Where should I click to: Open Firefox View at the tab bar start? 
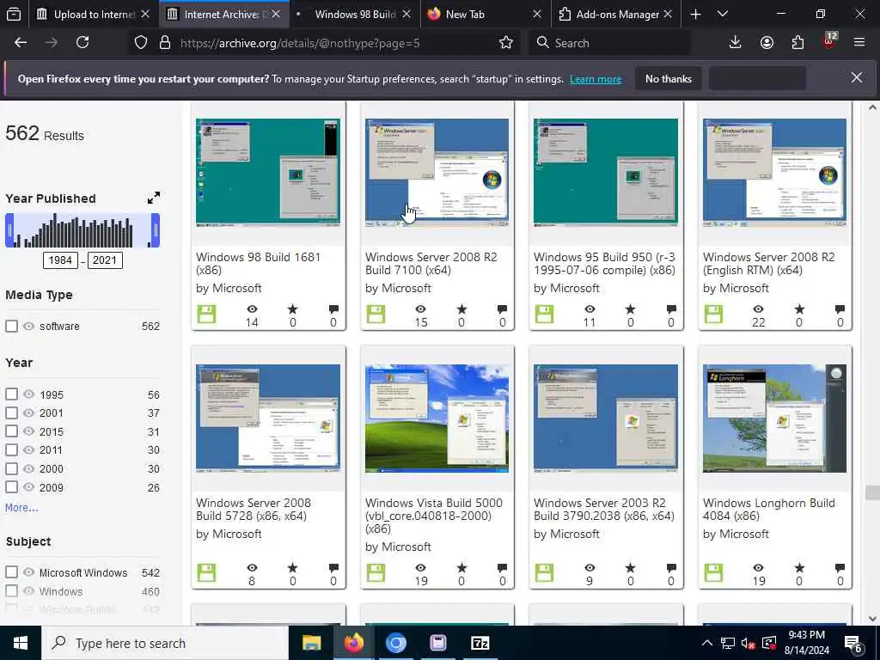[14, 15]
